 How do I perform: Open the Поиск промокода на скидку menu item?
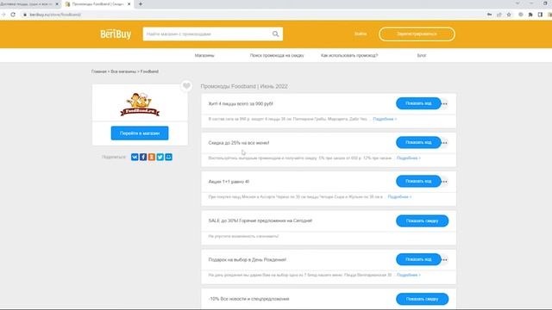click(x=277, y=55)
